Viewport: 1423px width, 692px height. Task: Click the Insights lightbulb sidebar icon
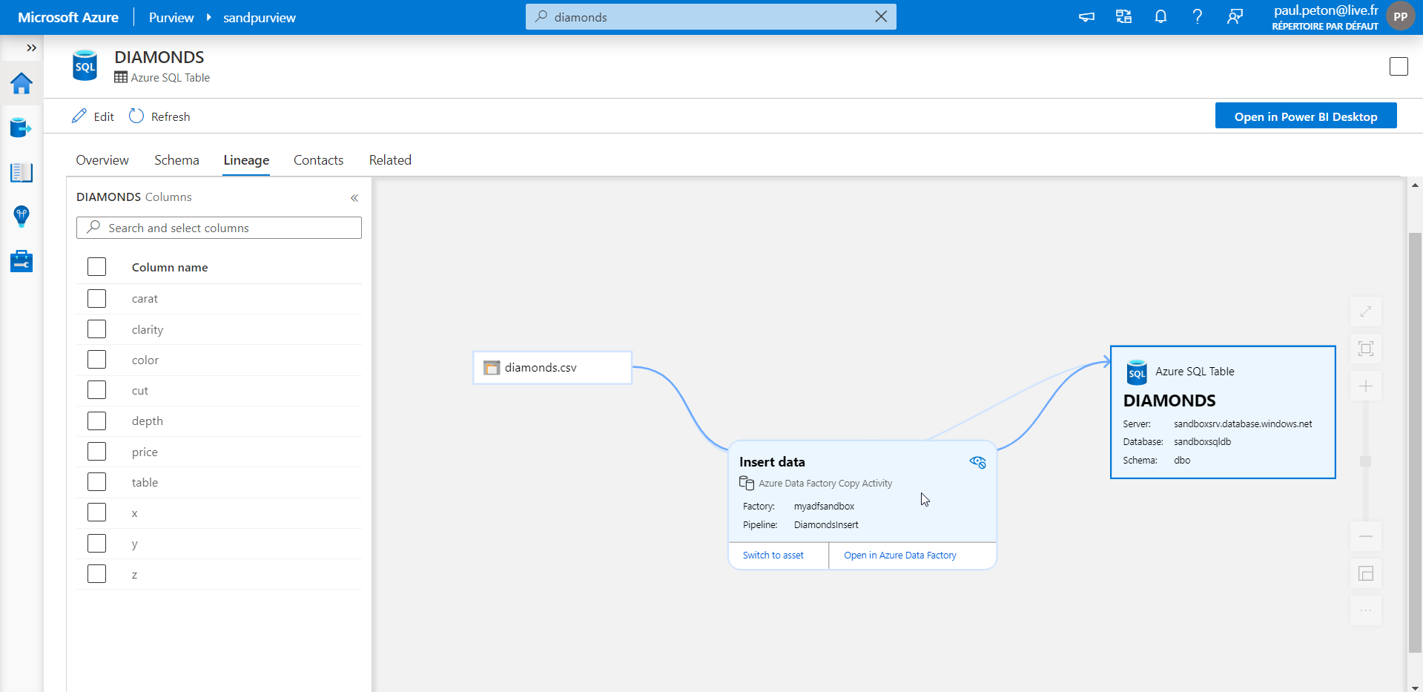[22, 217]
